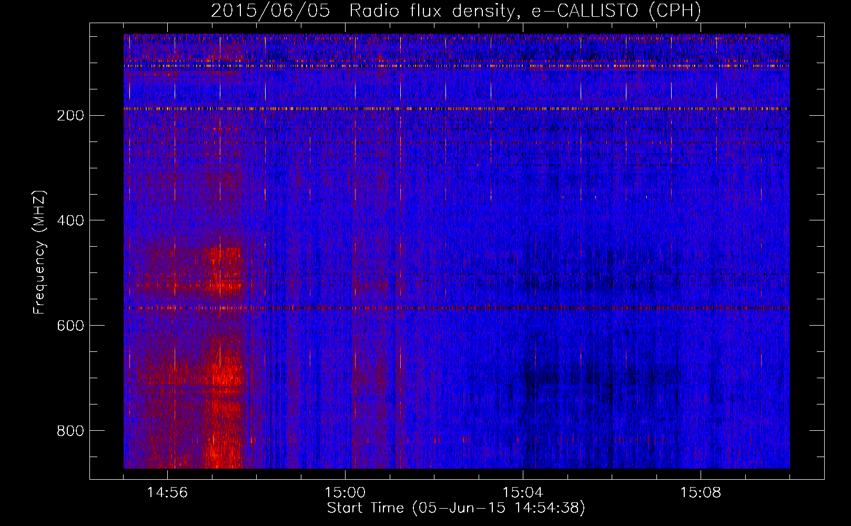Select the 15:04 time tick label
The width and height of the screenshot is (851, 526).
(x=523, y=493)
